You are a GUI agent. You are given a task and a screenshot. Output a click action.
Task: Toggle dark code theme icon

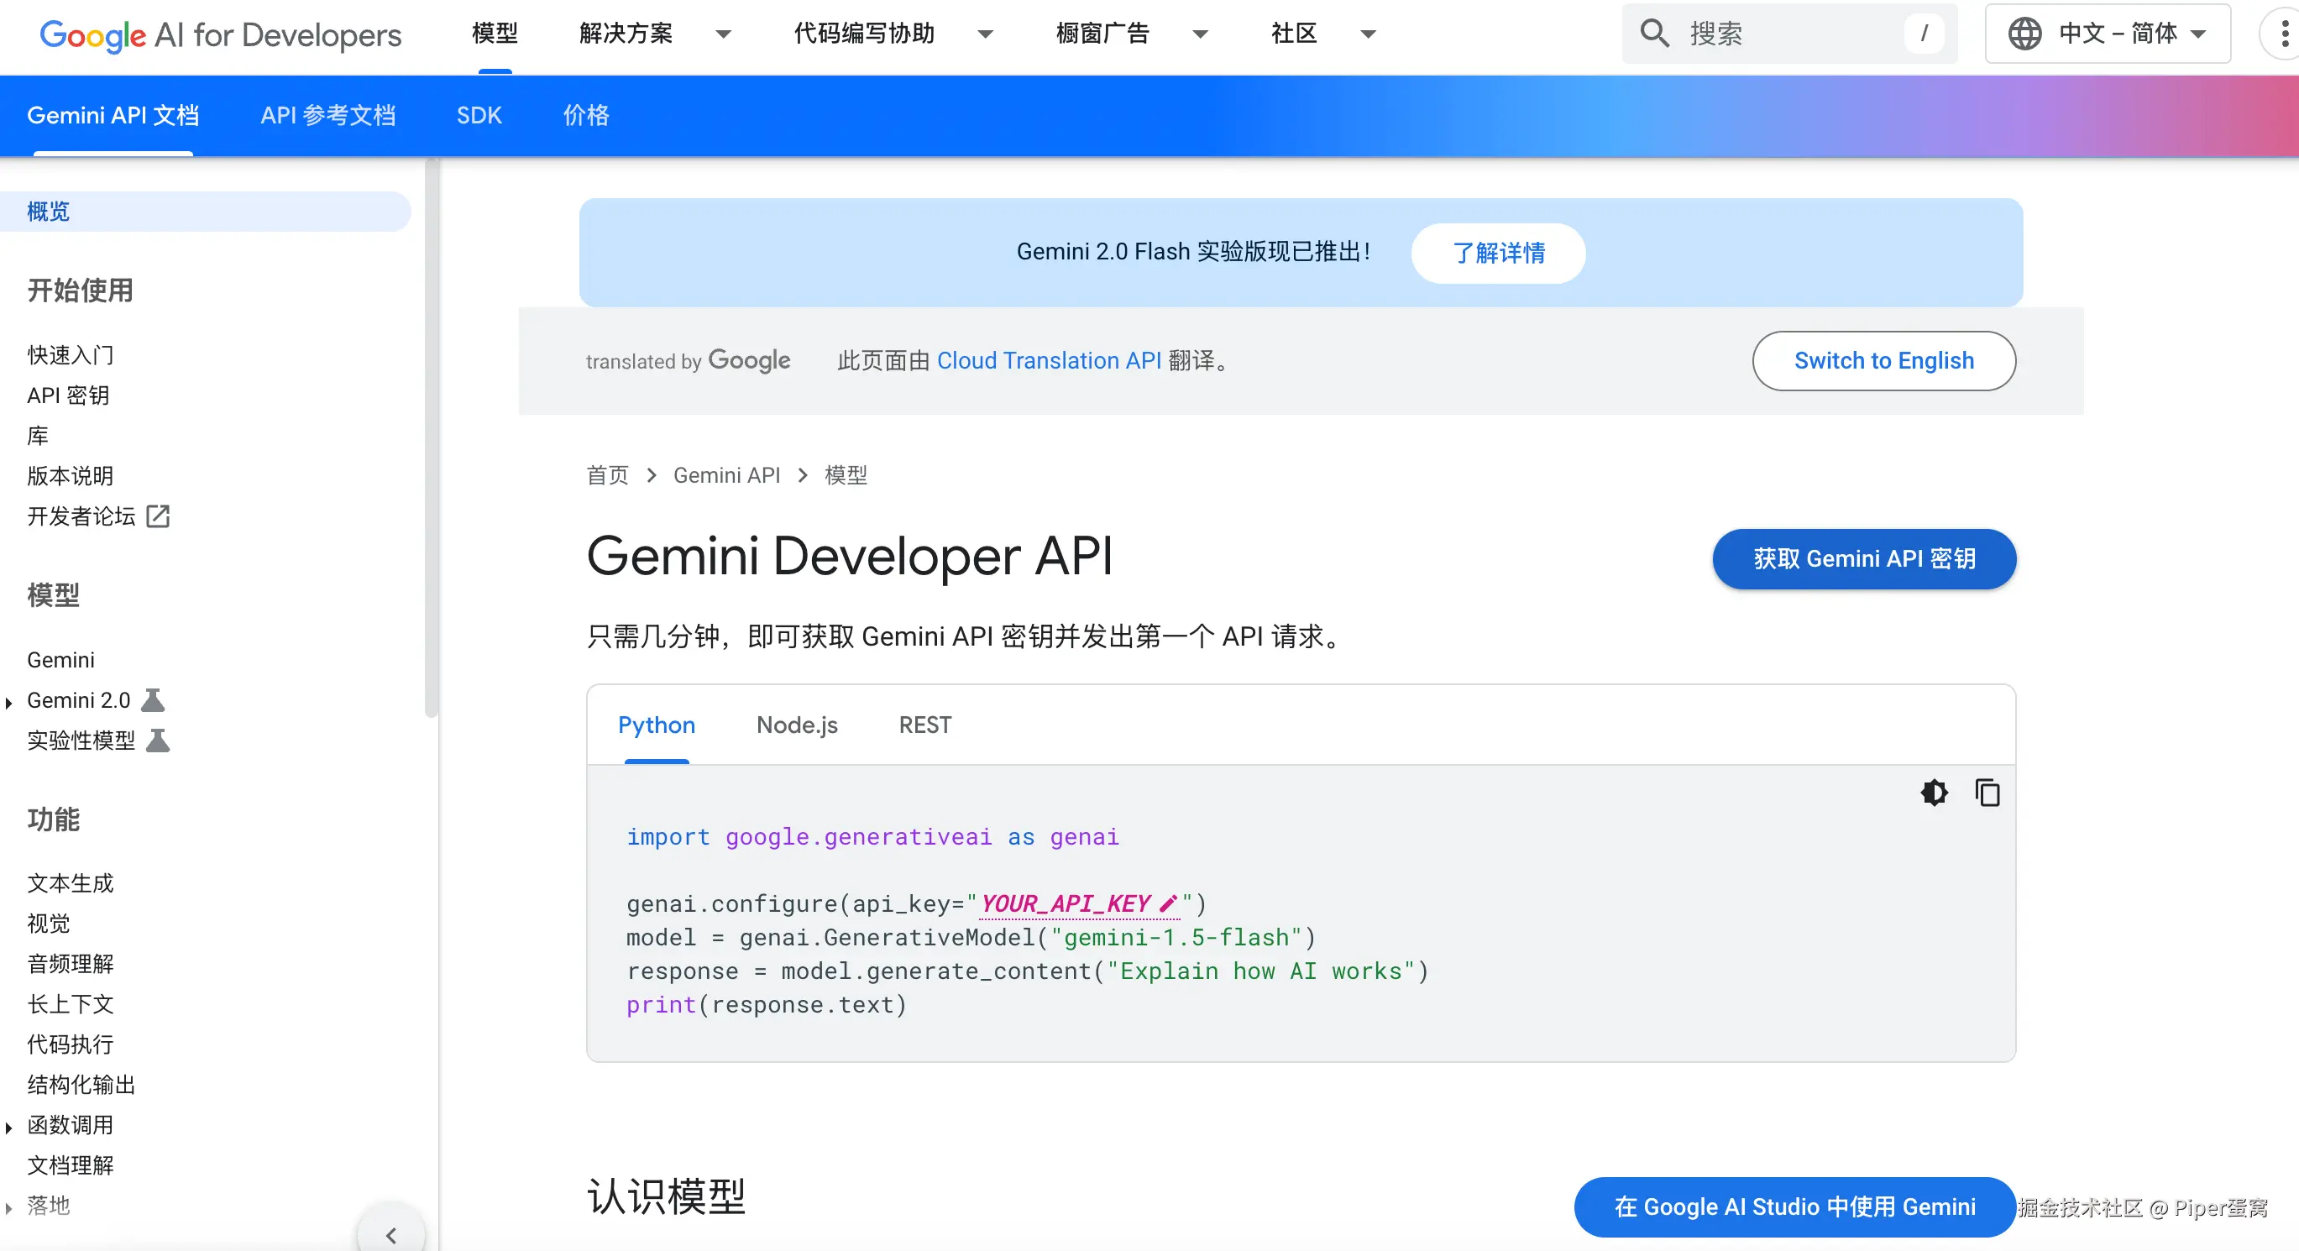click(1933, 793)
